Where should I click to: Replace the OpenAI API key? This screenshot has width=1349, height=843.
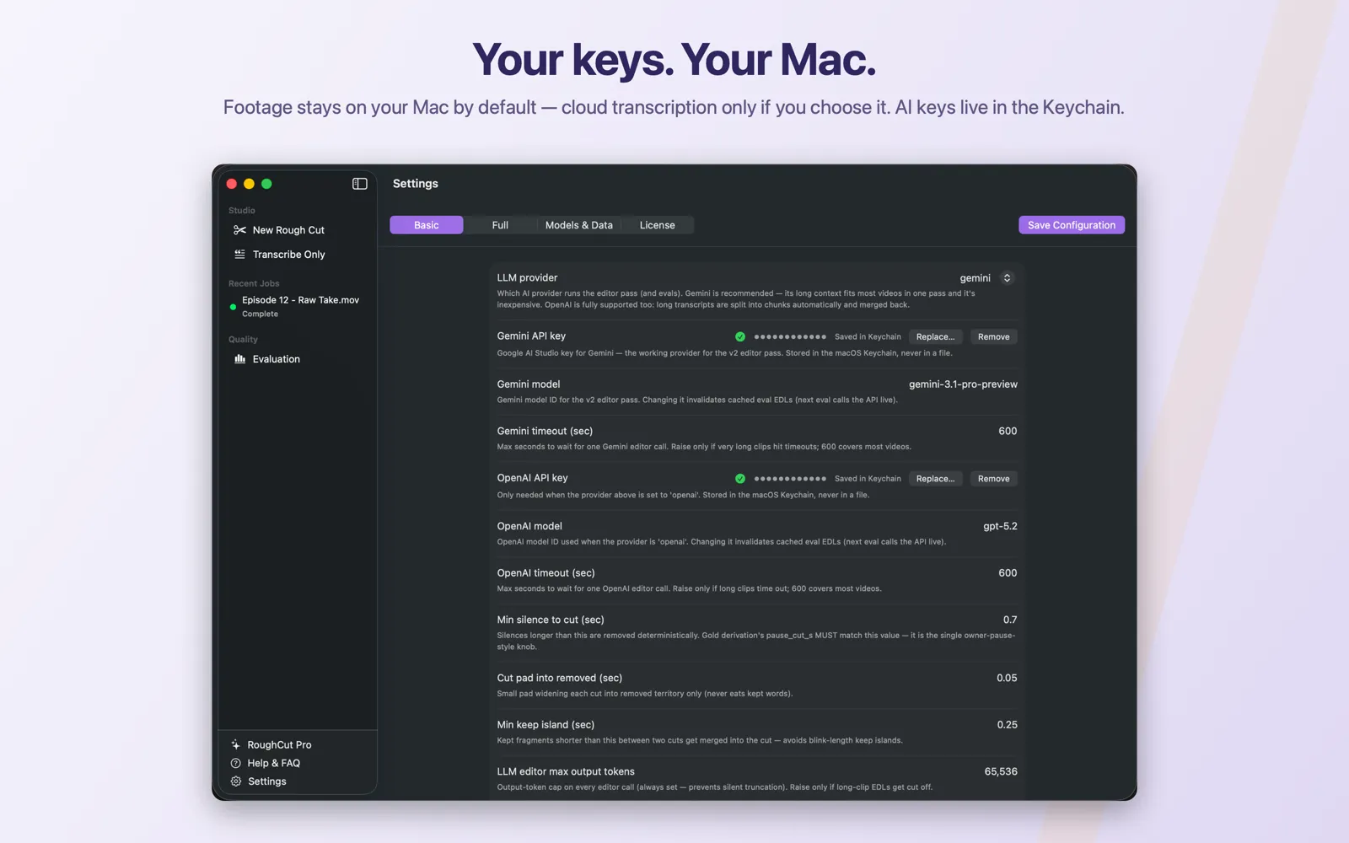click(x=935, y=479)
